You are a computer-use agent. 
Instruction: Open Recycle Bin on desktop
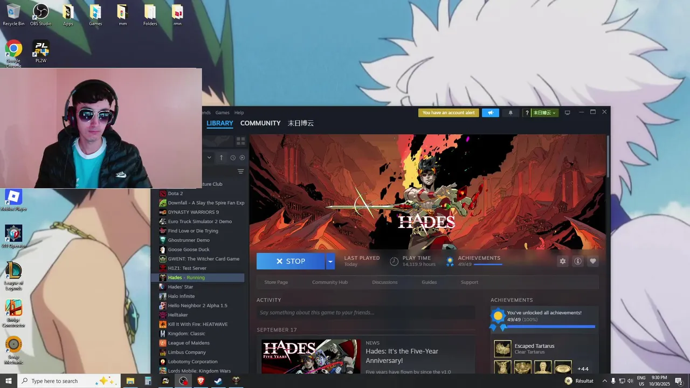click(13, 15)
